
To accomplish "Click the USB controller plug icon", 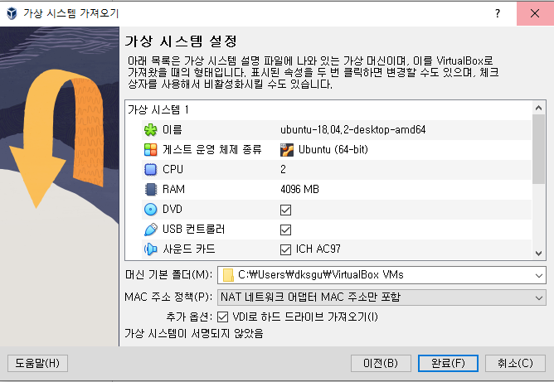I will tap(150, 230).
